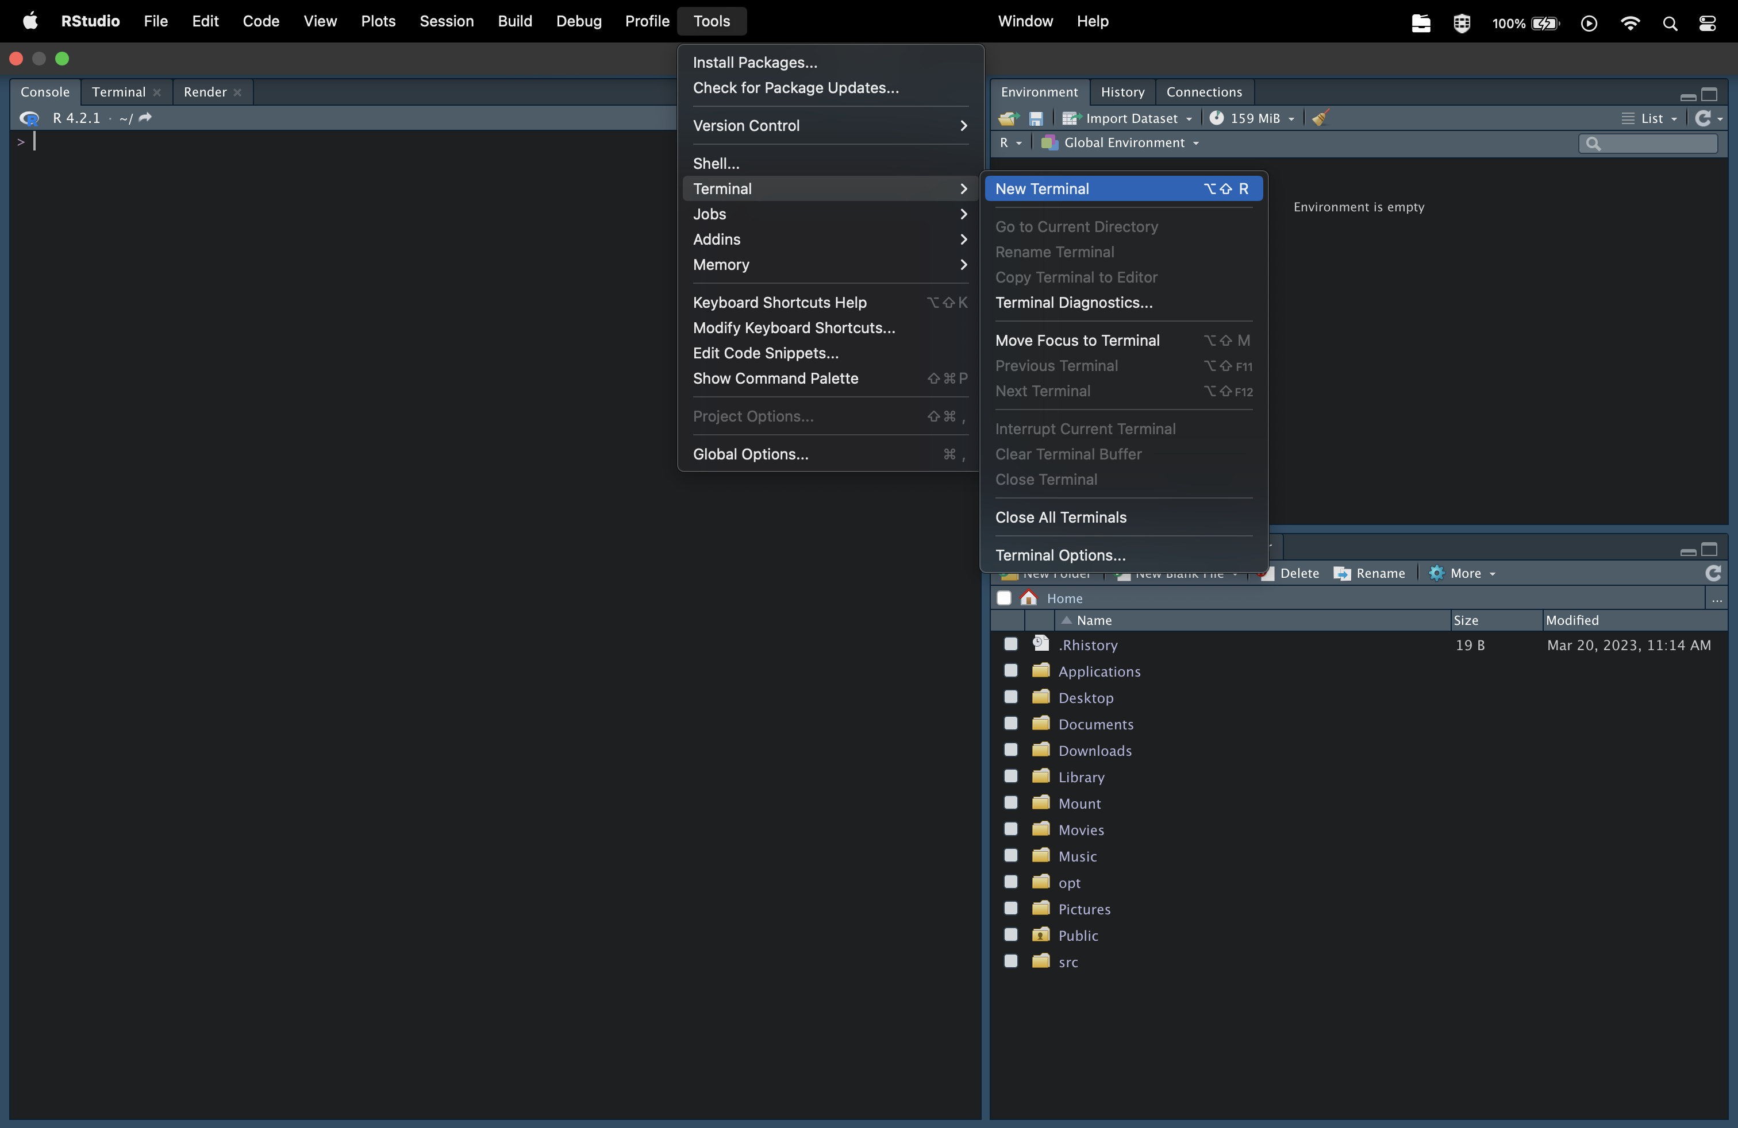Close the Render tab with its x
Viewport: 1738px width, 1128px height.
(x=237, y=92)
